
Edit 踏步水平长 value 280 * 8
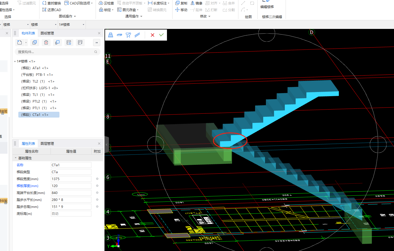click(x=71, y=200)
